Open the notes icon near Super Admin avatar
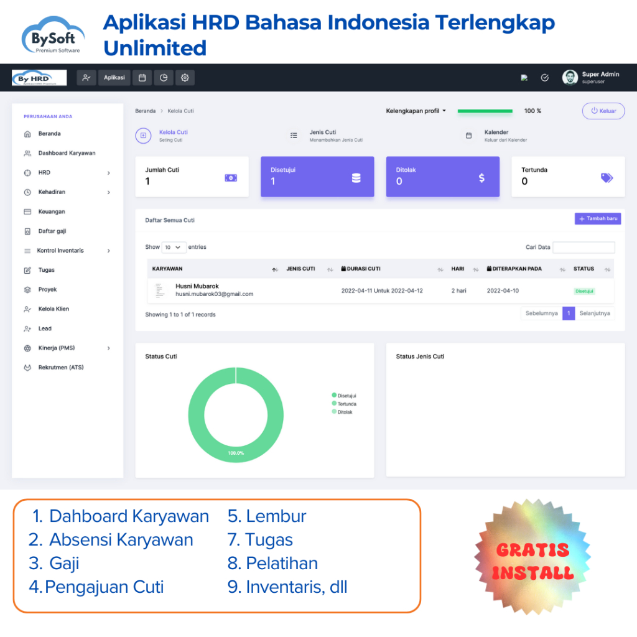637x637 pixels. [x=524, y=77]
